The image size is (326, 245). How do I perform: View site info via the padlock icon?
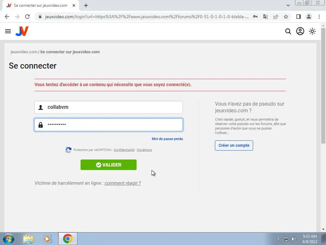pyautogui.click(x=40, y=17)
